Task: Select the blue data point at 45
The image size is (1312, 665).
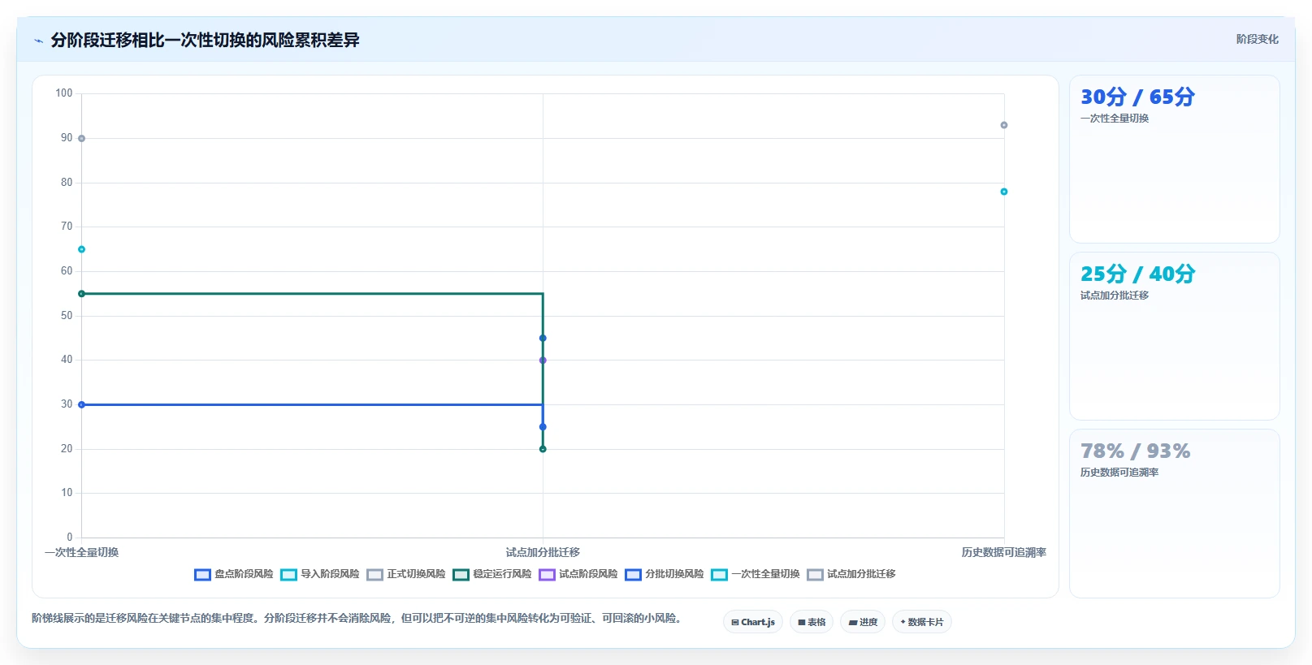Action: tap(543, 339)
